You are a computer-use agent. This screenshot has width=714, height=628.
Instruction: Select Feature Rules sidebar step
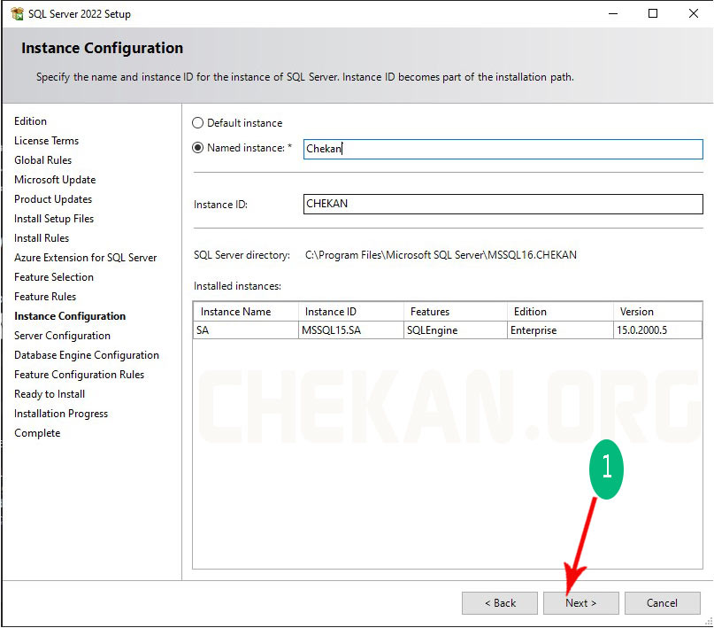coord(45,297)
